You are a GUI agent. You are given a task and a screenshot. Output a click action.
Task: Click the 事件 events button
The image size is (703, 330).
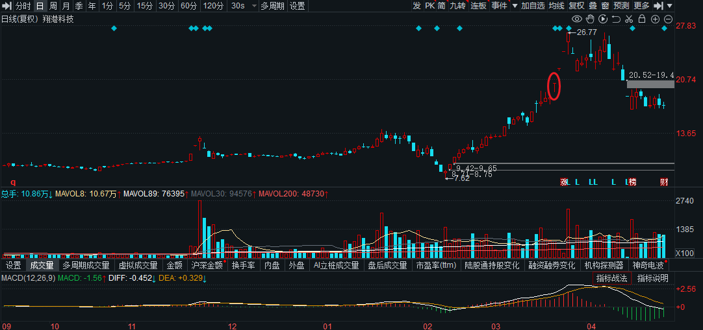pyautogui.click(x=500, y=6)
